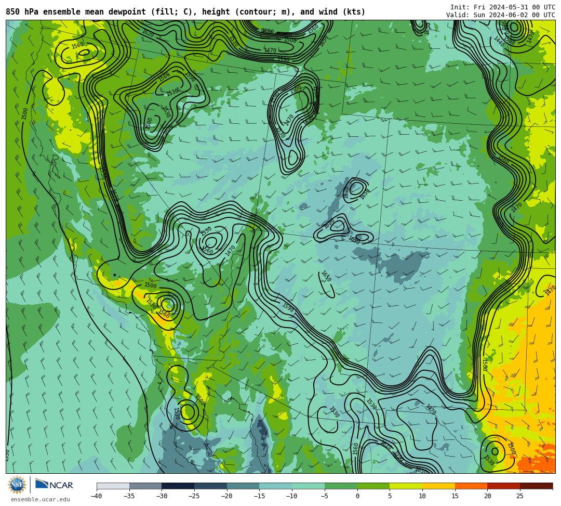Pick the mint -10 to -5 colorbar segment
Image resolution: width=561 pixels, height=506 pixels.
coord(309,486)
